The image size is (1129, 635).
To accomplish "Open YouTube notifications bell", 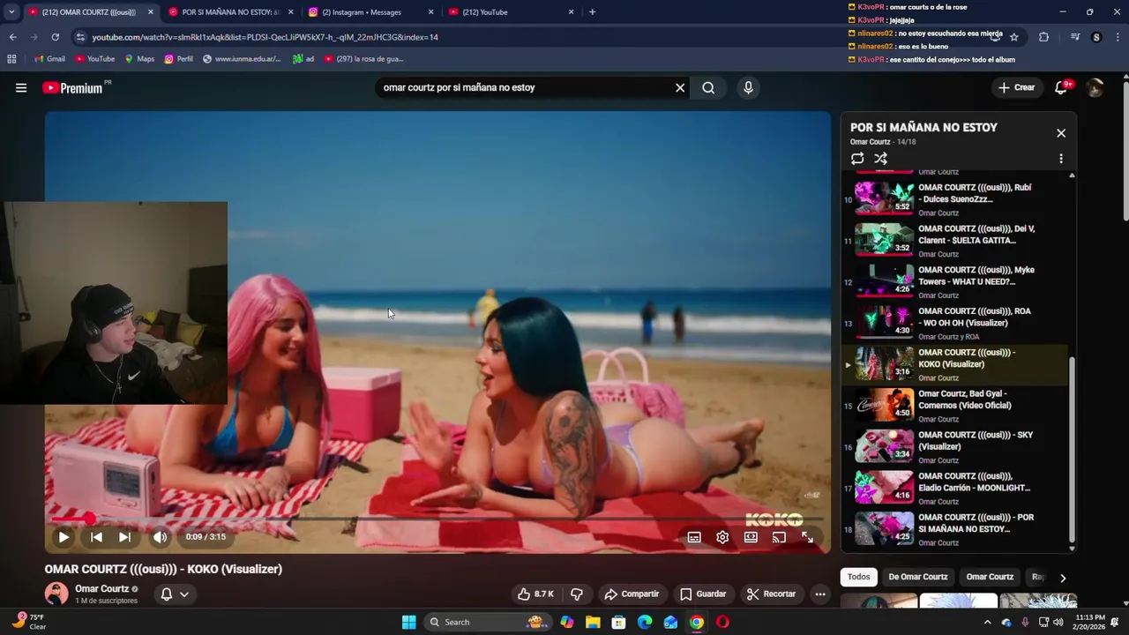I will click(1061, 87).
